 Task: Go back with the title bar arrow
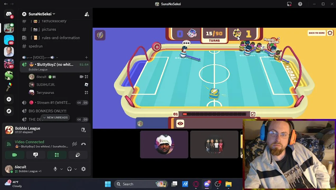click(6, 4)
